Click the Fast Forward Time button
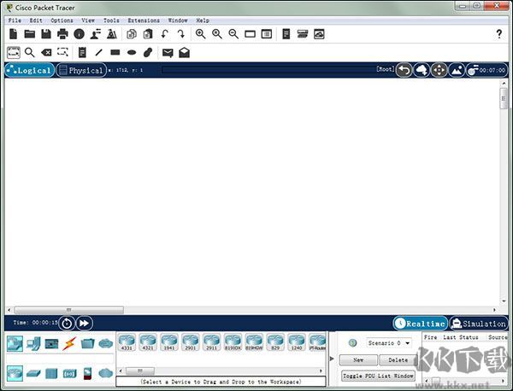Screen dimensions: 513x391 coord(84,324)
